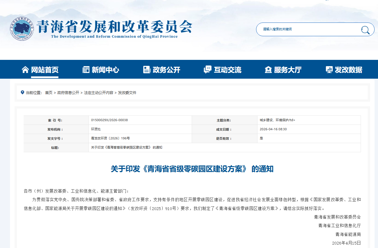Select the 发改数据 navigation tab
Image resolution: width=378 pixels, height=248 pixels.
click(x=349, y=70)
